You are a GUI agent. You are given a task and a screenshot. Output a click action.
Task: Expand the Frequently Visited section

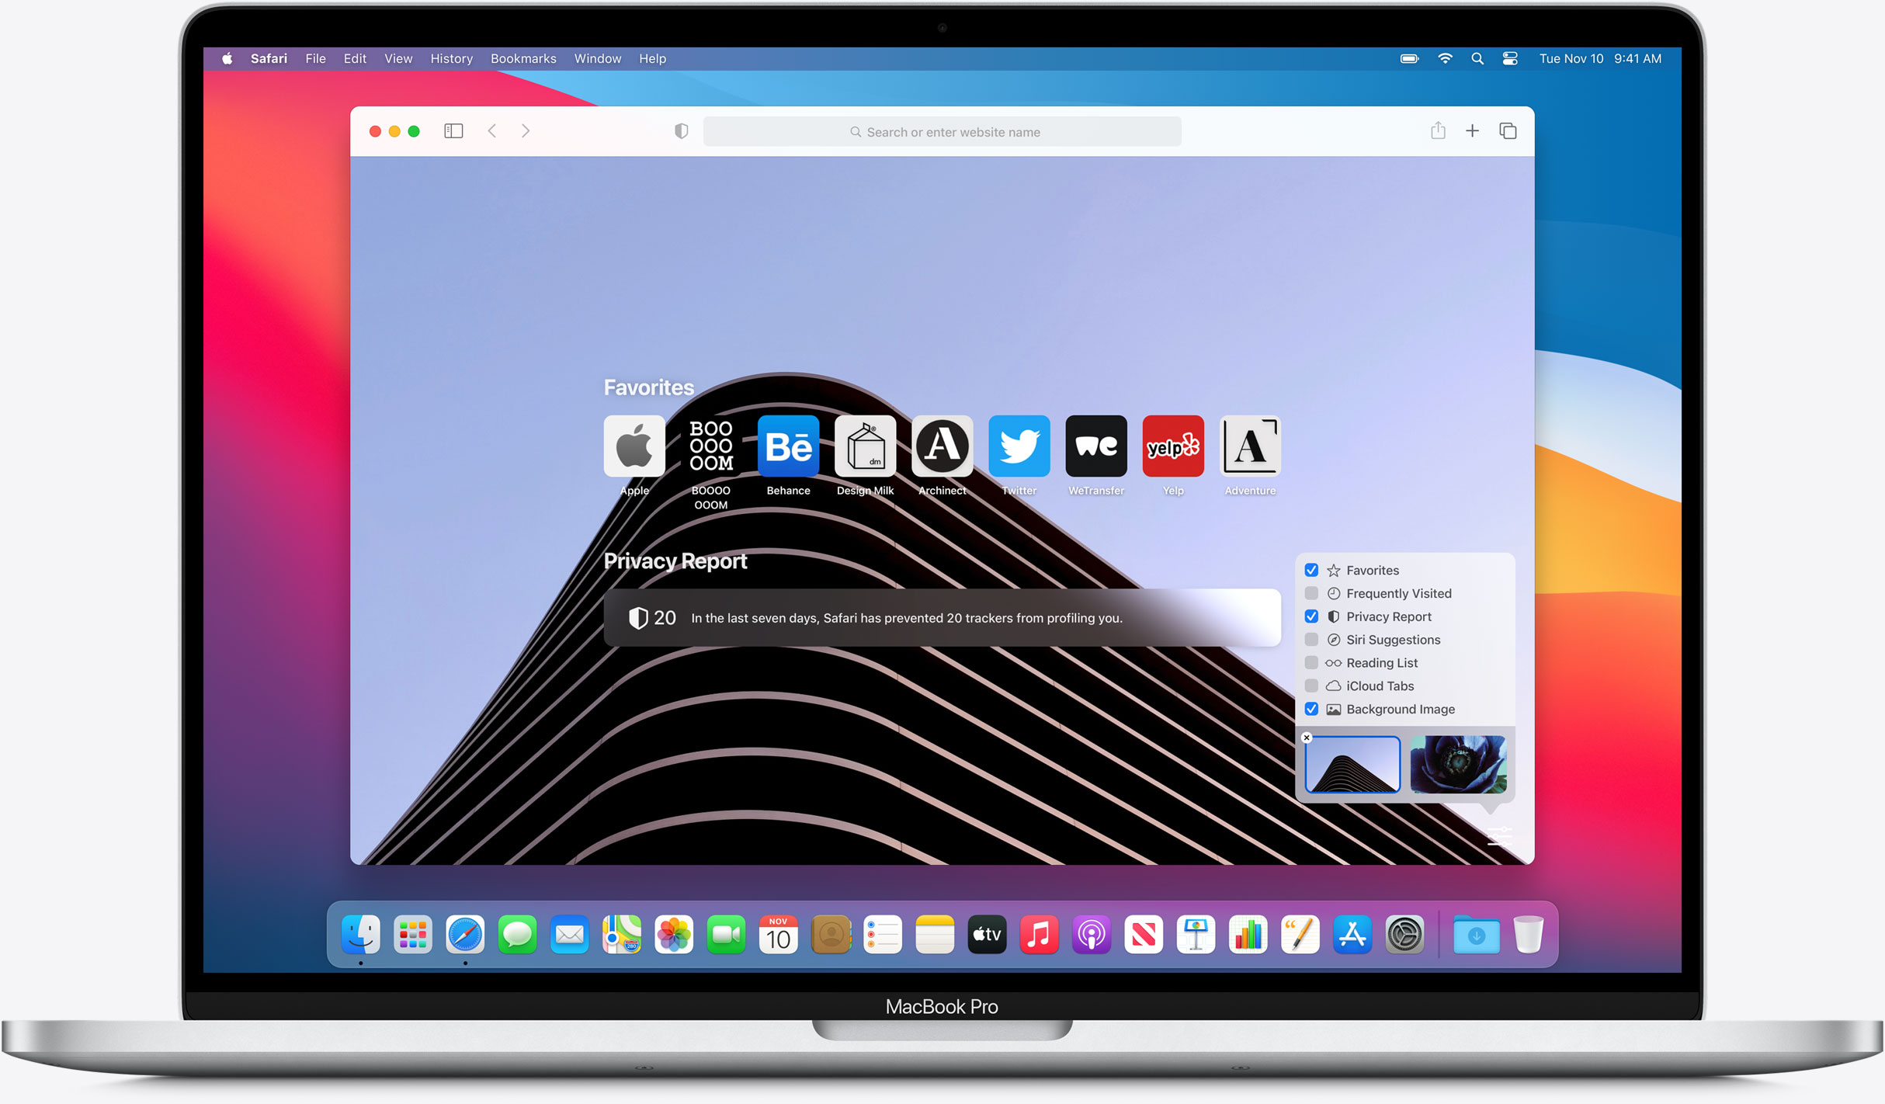[x=1312, y=594]
